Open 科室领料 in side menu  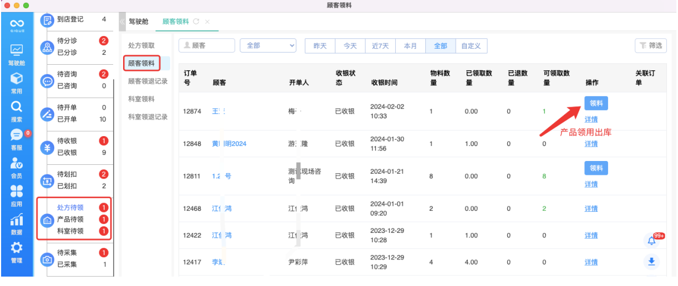[x=141, y=99]
